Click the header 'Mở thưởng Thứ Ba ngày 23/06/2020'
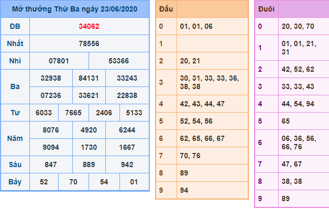The image size is (329, 209). [75, 9]
